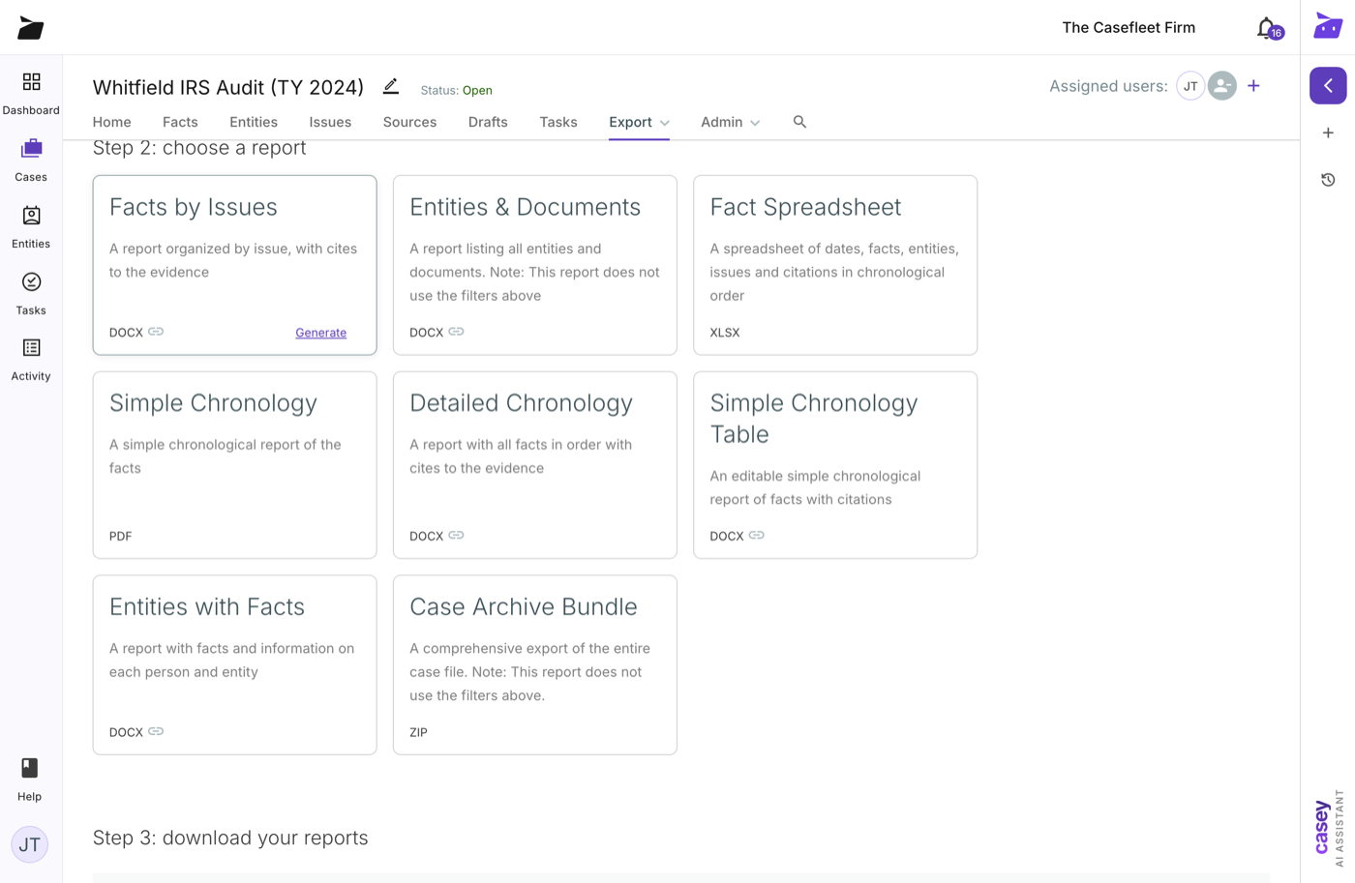Select the Facts by Issues report card
Screen dimensions: 1355x883
(x=234, y=265)
